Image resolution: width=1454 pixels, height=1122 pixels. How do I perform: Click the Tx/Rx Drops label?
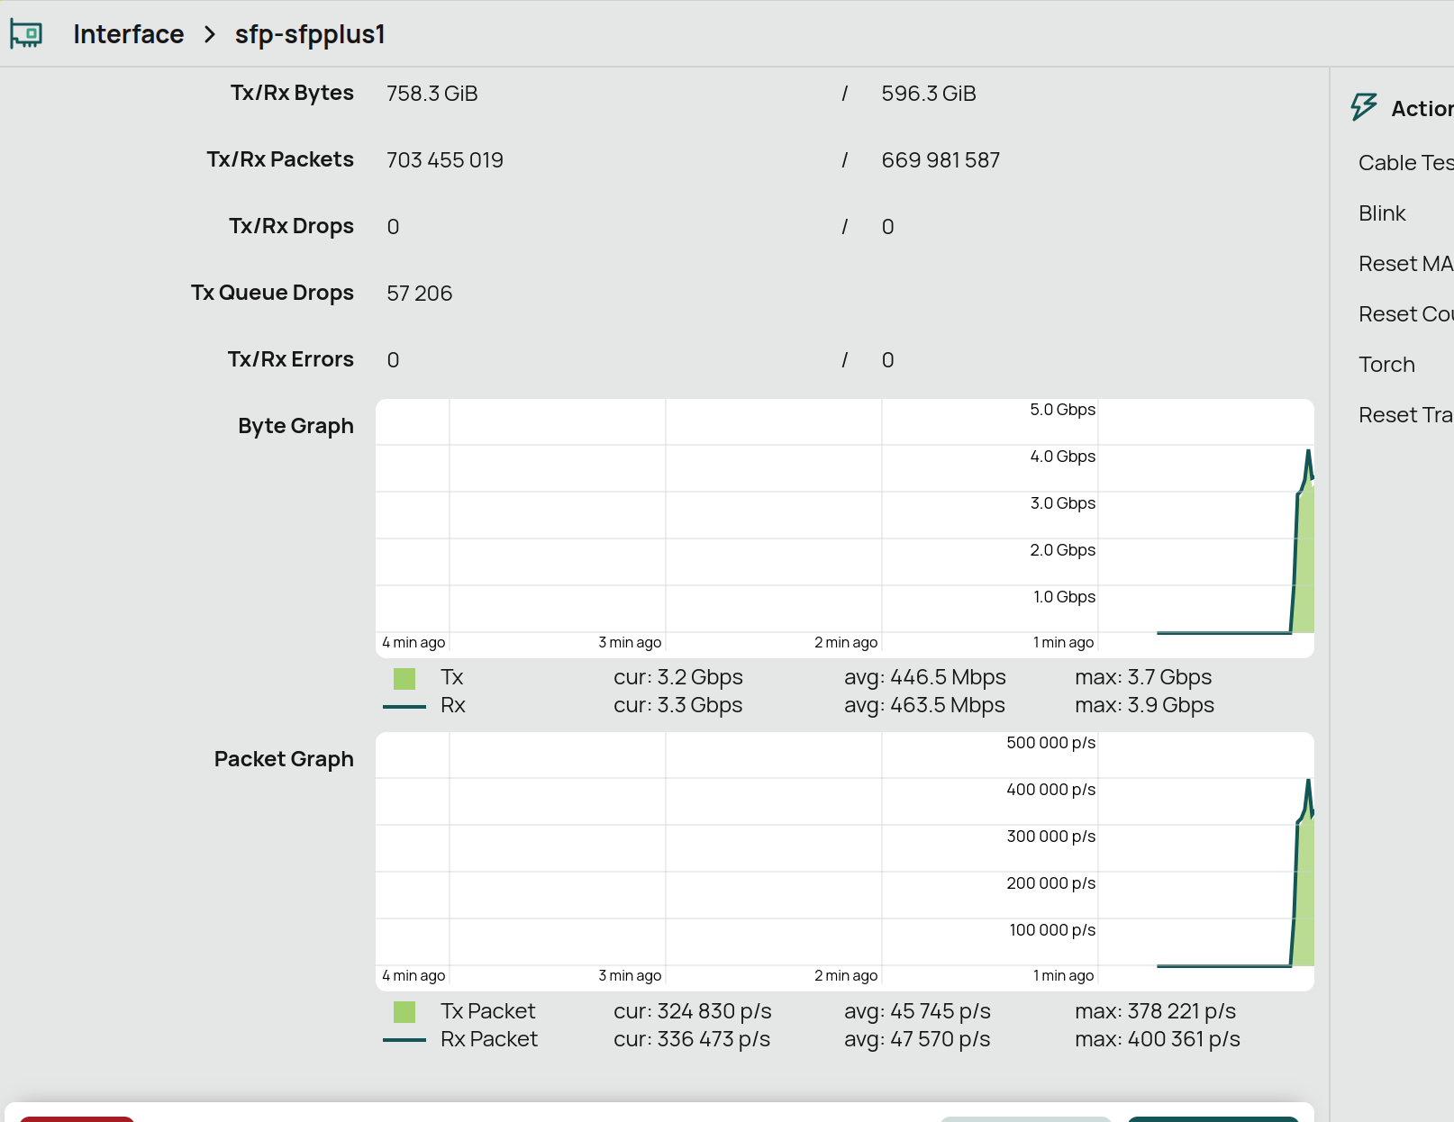tap(291, 226)
